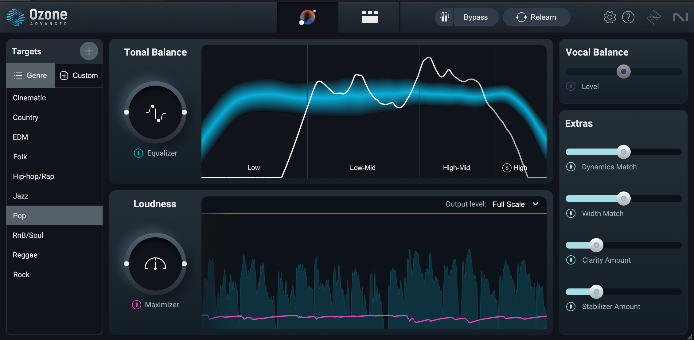Open the Equalizer module knob icon
The height and width of the screenshot is (340, 694).
click(155, 112)
